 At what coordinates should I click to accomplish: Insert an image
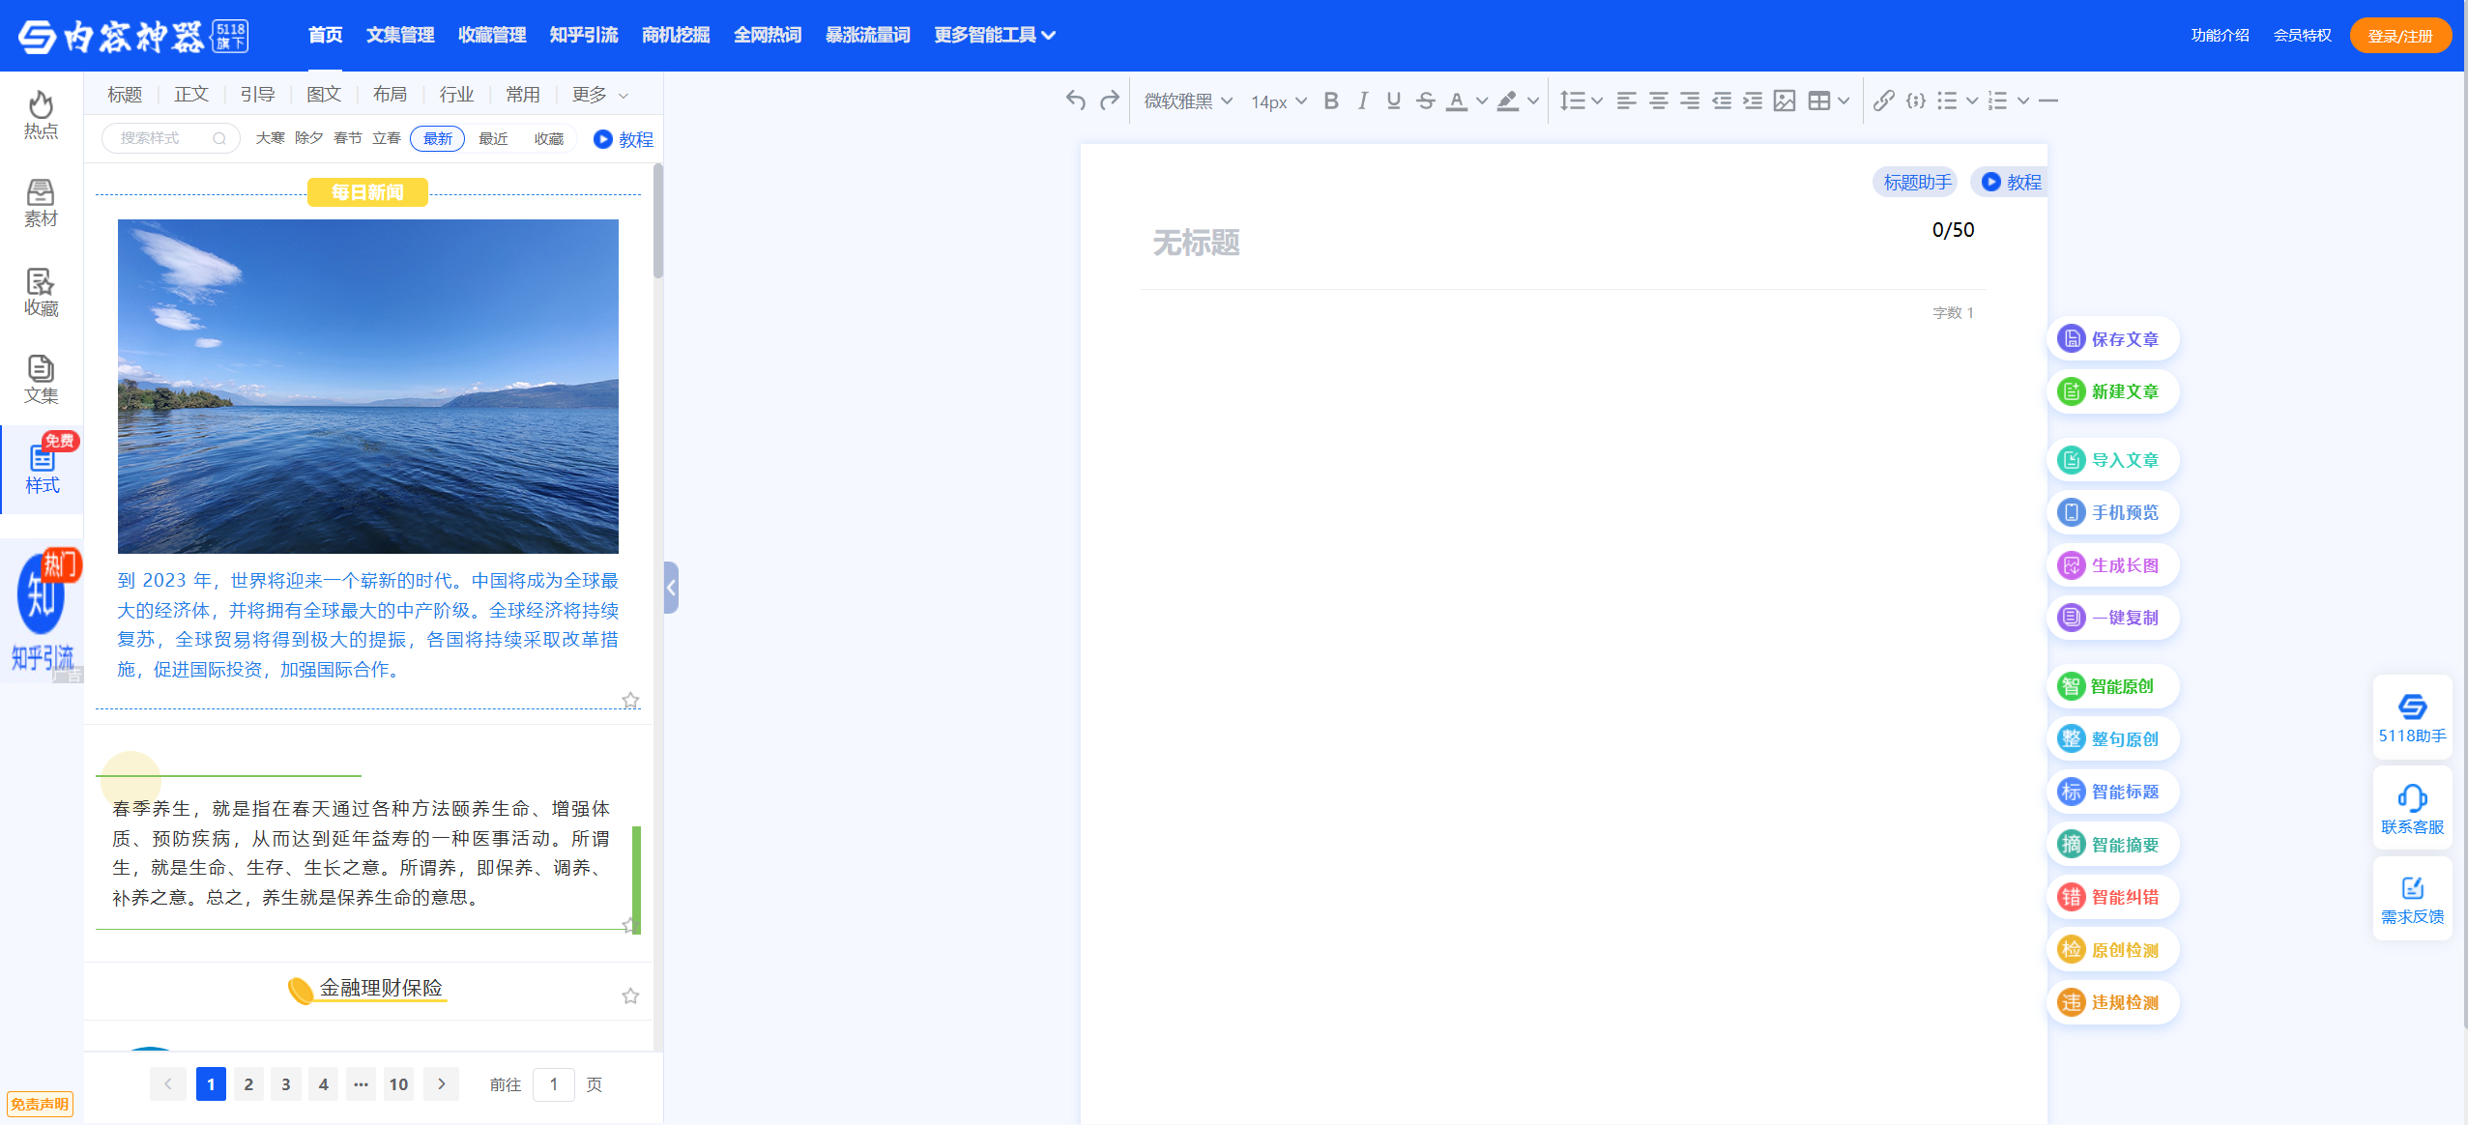[1785, 101]
